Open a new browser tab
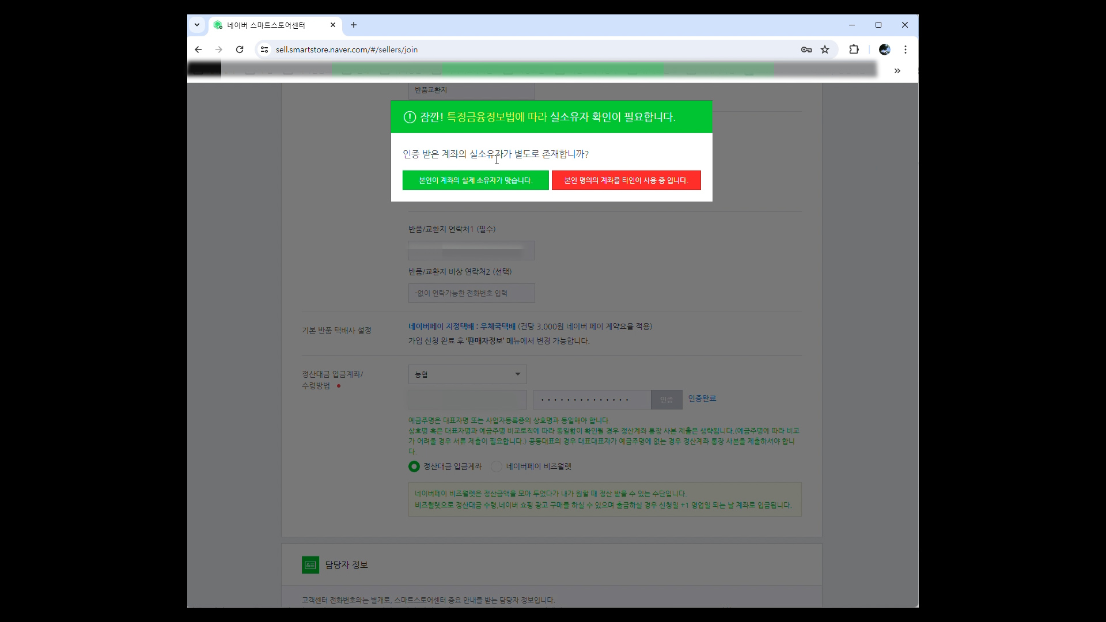The height and width of the screenshot is (622, 1106). pos(354,25)
